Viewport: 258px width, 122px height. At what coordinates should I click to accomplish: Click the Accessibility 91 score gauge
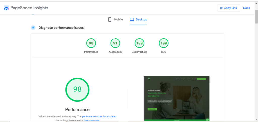coord(115,43)
